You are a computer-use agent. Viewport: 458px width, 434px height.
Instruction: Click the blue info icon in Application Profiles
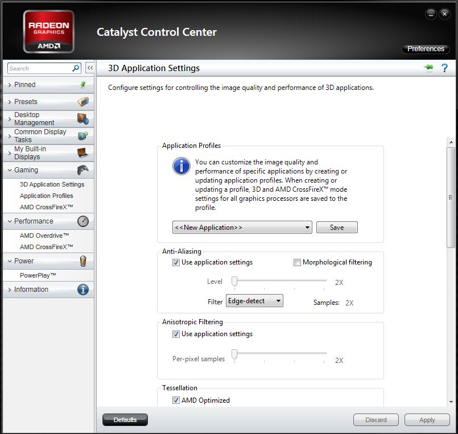click(181, 166)
